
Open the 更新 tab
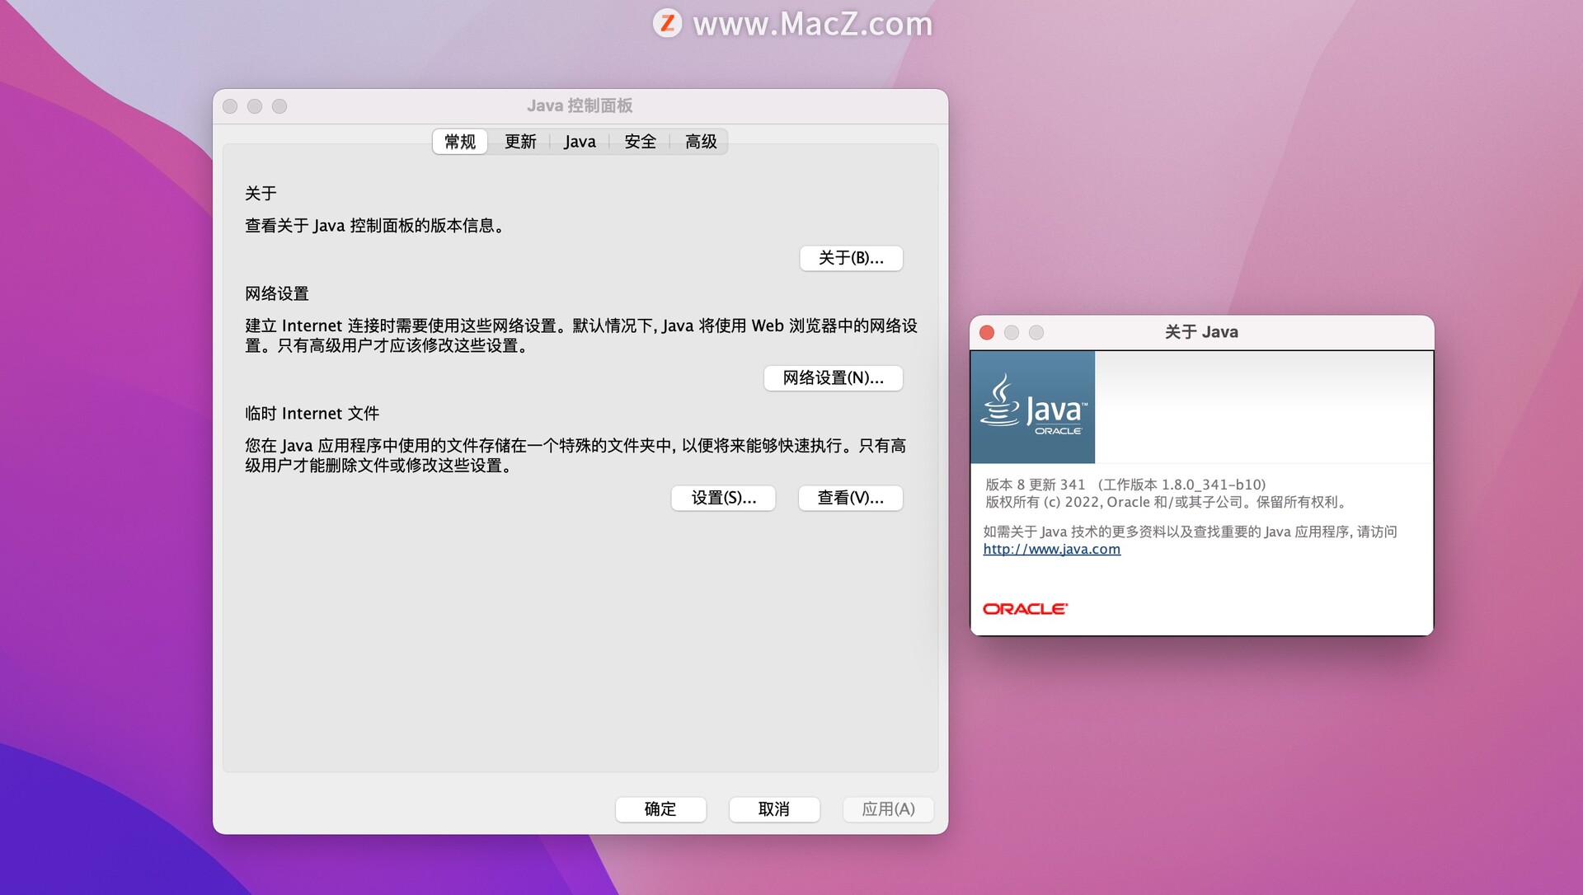point(520,142)
